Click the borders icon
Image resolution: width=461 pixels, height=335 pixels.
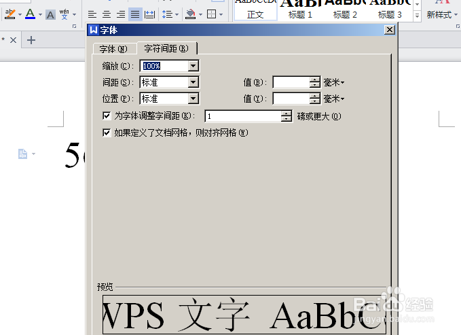(x=211, y=14)
